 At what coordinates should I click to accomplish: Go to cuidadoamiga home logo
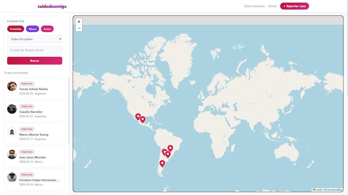(52, 6)
